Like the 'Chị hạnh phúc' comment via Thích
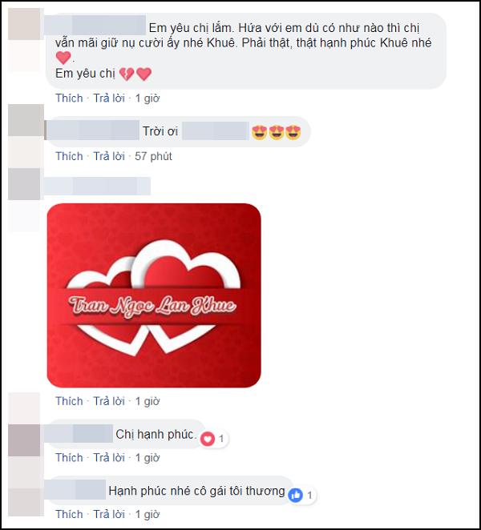This screenshot has width=481, height=530. point(69,457)
